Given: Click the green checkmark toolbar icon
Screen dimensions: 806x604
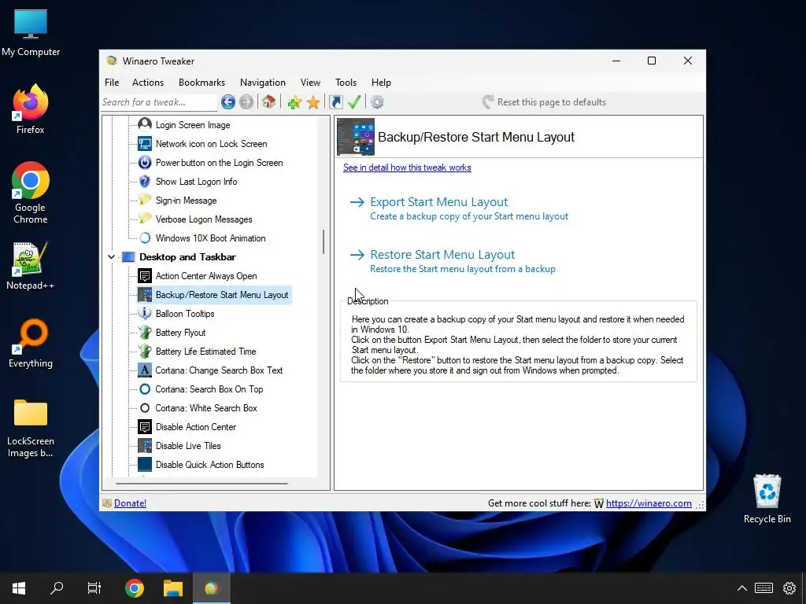Looking at the screenshot, I should pos(354,101).
